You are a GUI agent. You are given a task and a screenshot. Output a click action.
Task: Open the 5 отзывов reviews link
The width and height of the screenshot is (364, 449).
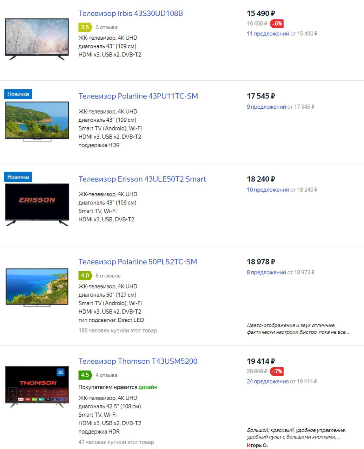[x=108, y=275]
